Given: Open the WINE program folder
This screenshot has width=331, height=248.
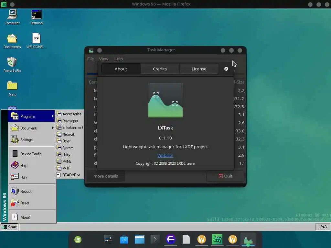Looking at the screenshot, I should point(70,161).
